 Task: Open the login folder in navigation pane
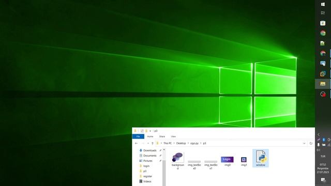pos(144,166)
